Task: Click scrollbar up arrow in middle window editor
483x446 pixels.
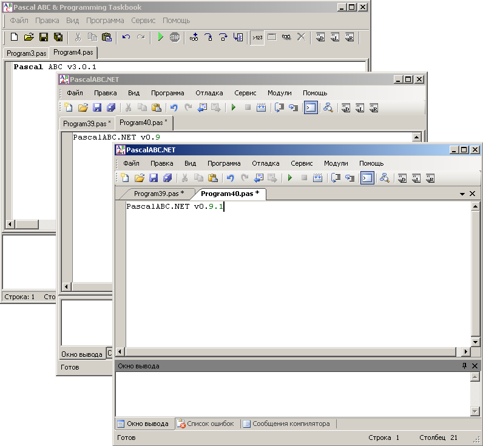Action: 417,137
